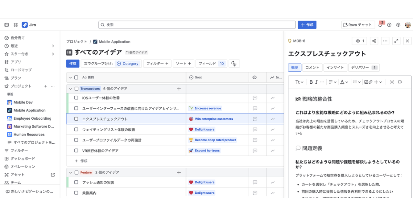Switch to the コメント tab

click(312, 68)
